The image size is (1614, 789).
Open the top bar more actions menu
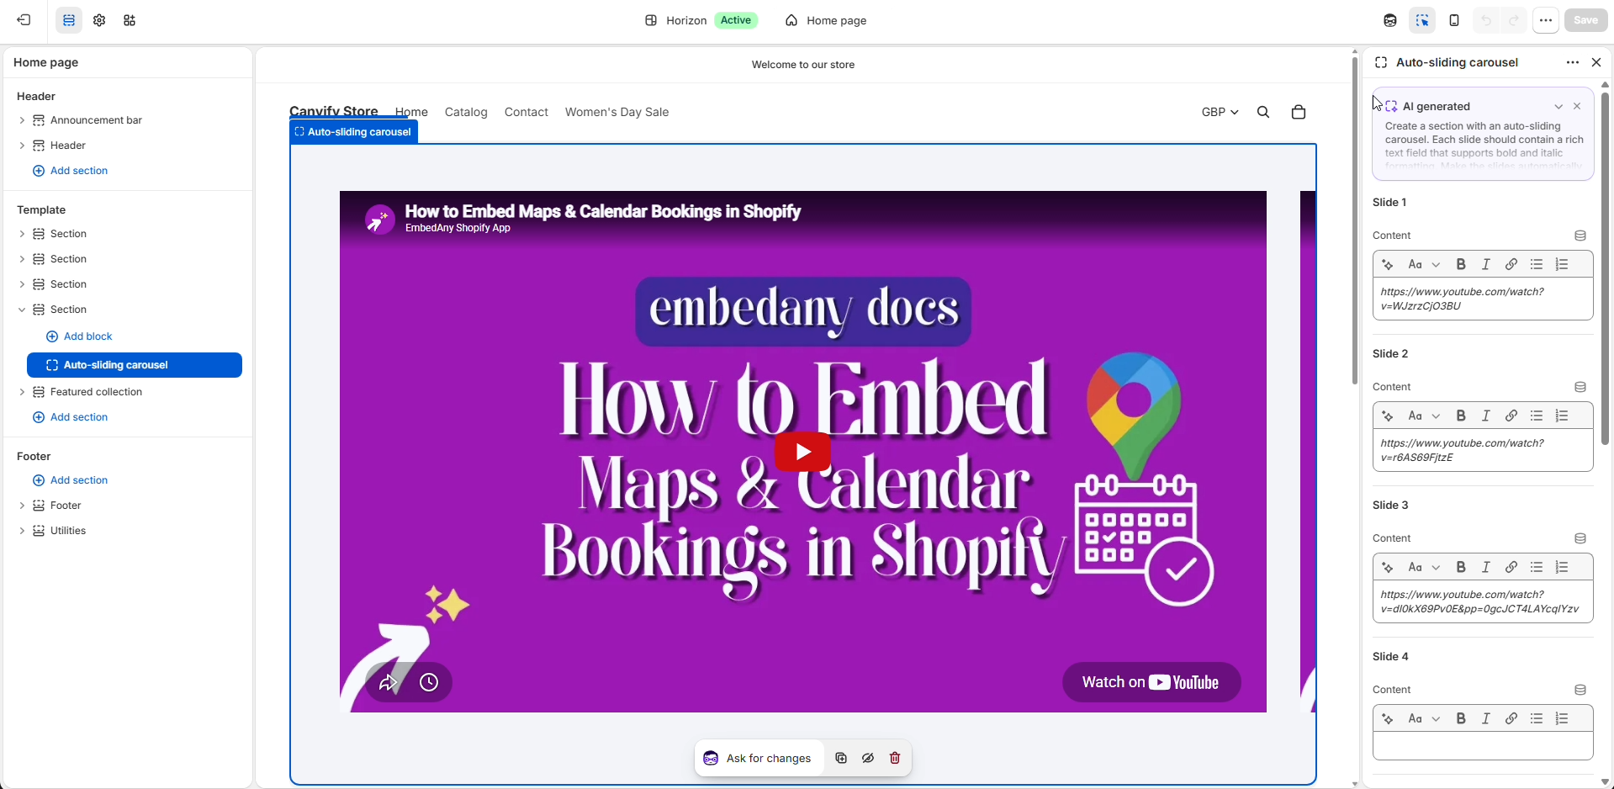1546,20
